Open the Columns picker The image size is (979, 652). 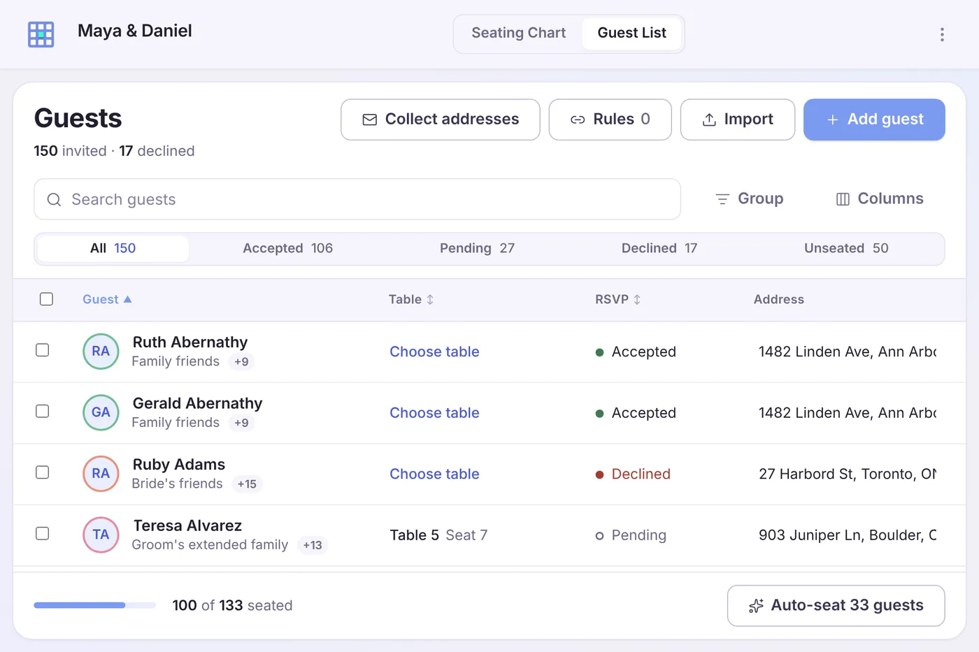(x=880, y=199)
